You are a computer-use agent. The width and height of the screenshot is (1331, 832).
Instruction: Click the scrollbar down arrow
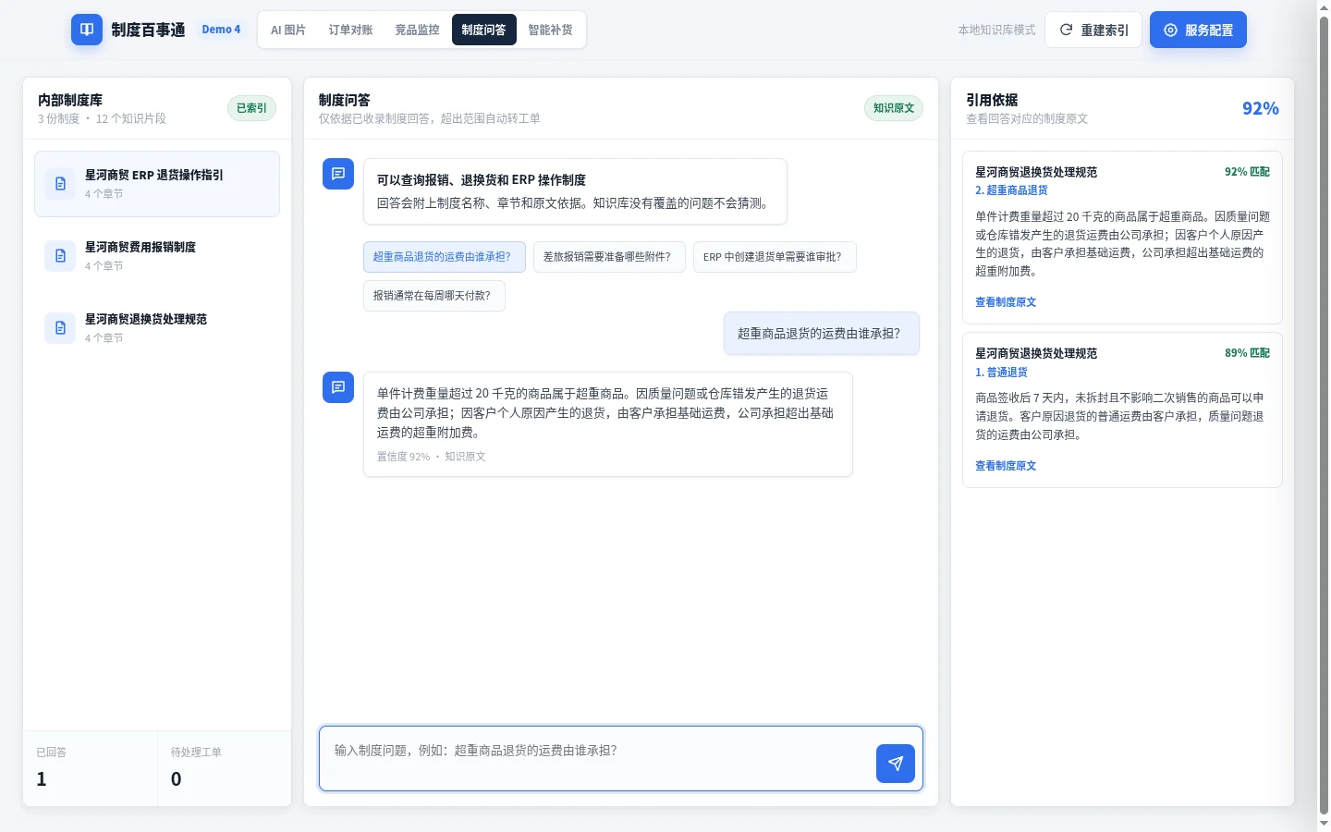pos(1324,824)
